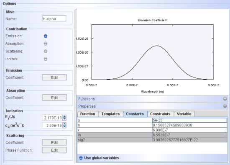
Task: Edit the Absorption coefficient
Action: [54, 98]
